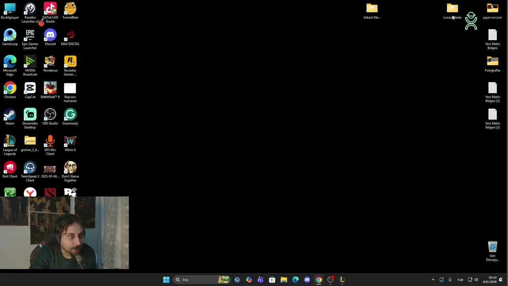Select the gminer_3_4 zip folder
The width and height of the screenshot is (508, 286).
(30, 143)
